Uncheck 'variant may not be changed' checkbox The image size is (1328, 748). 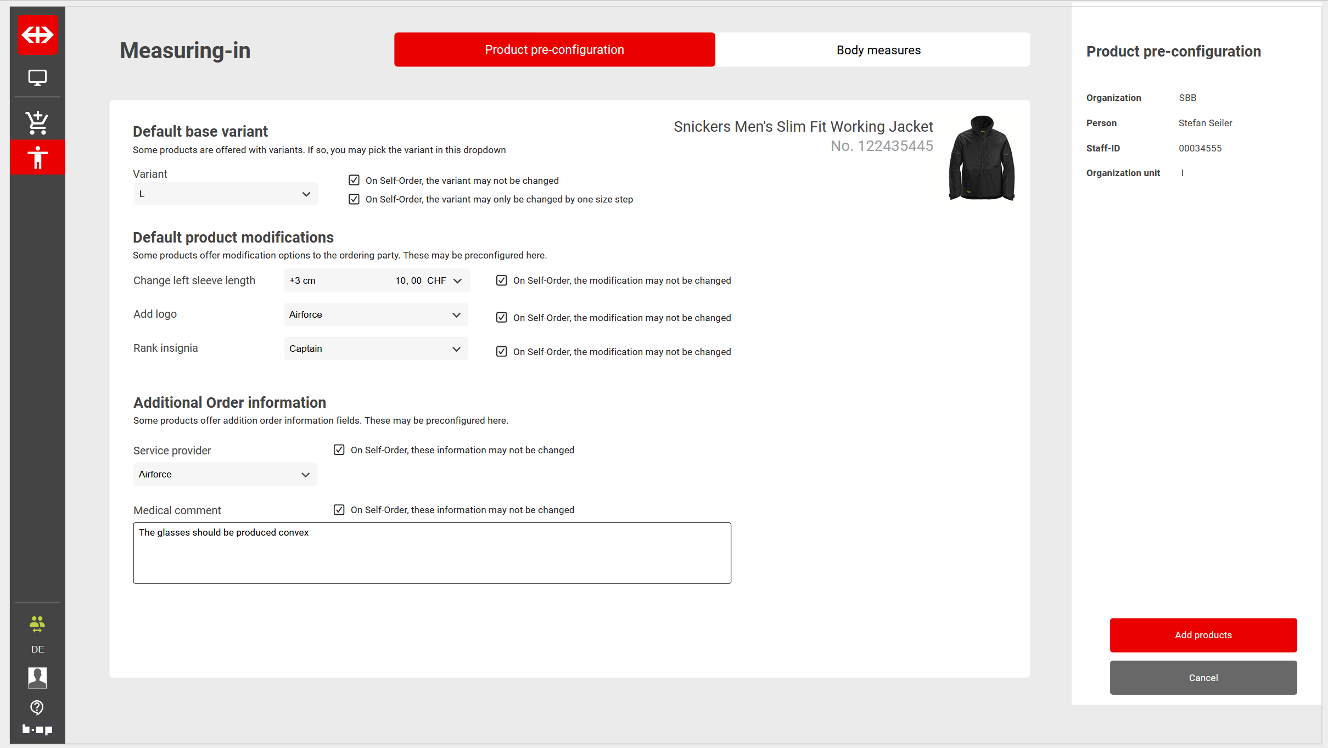pyautogui.click(x=354, y=181)
